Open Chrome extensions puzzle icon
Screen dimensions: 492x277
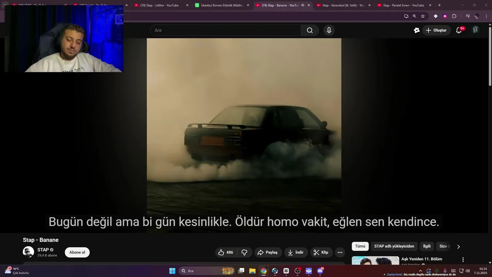point(454,16)
